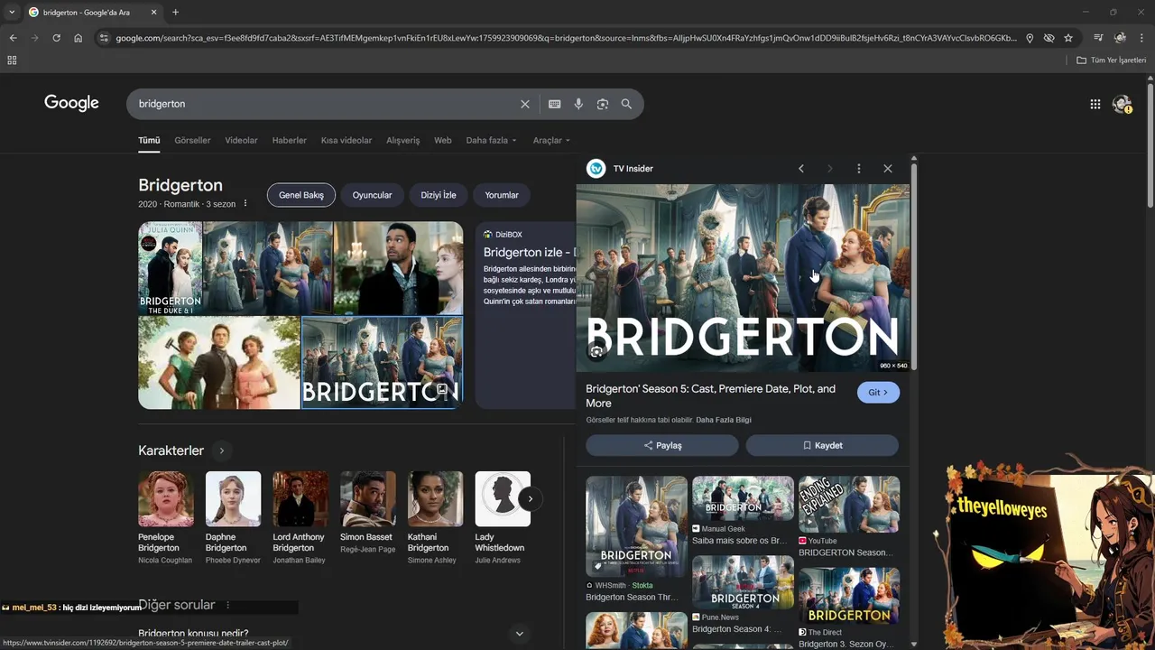Click the preview panel scrollbar

click(x=914, y=266)
